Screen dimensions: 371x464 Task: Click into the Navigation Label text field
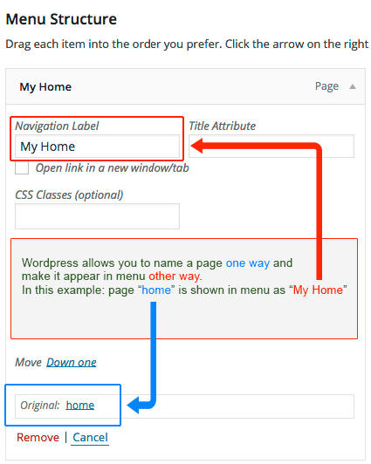point(97,147)
